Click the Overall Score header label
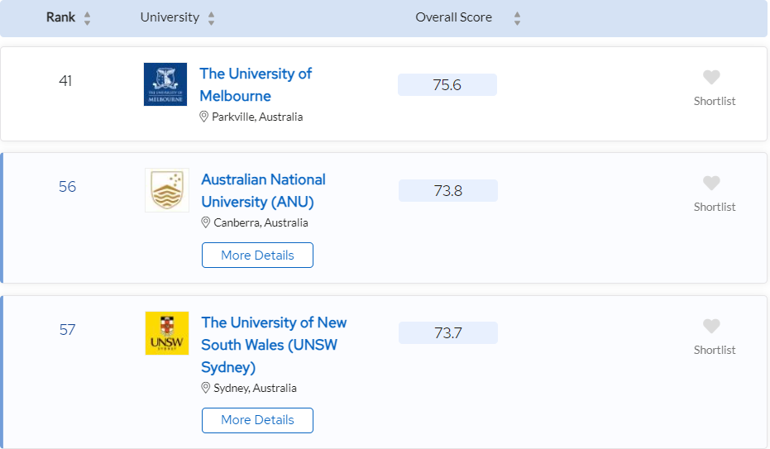770x449 pixels. (454, 17)
